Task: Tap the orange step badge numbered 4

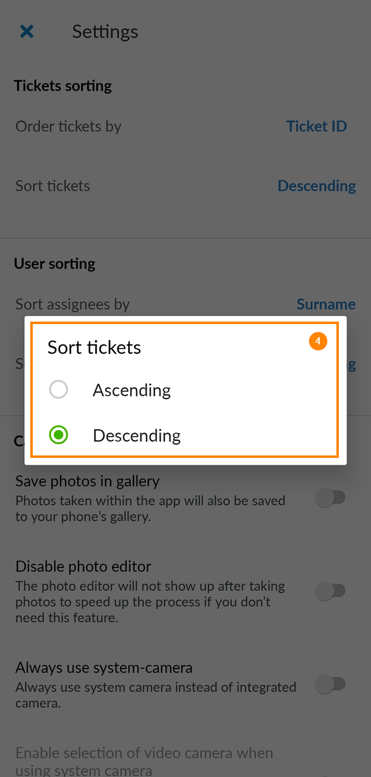Action: (x=318, y=341)
